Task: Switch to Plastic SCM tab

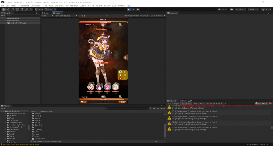Action: tap(186, 101)
